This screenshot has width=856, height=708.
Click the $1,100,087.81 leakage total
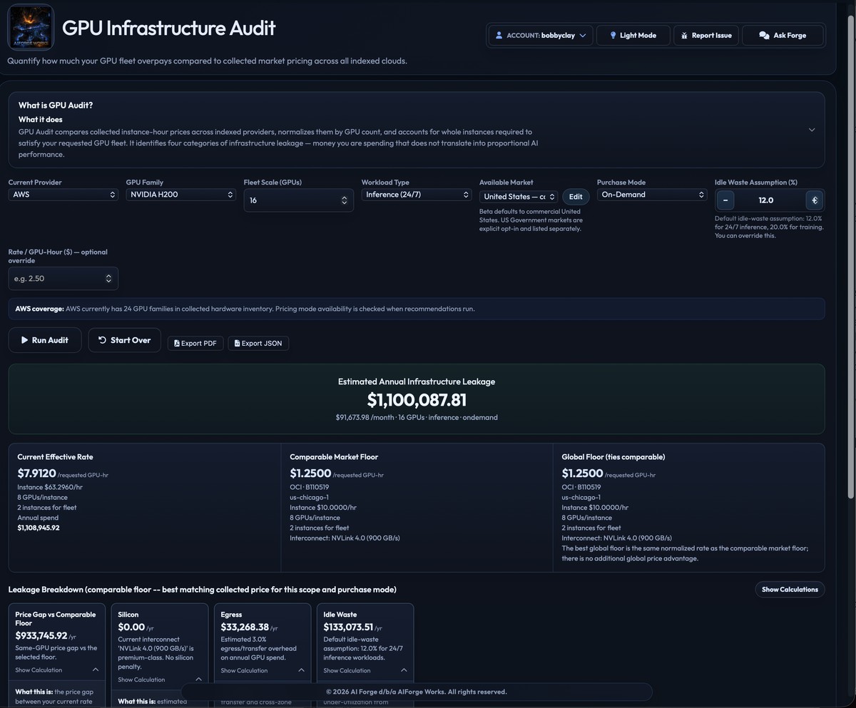tap(417, 400)
